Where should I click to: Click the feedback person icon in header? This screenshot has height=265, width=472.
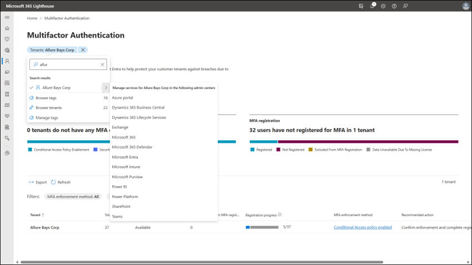click(405, 6)
